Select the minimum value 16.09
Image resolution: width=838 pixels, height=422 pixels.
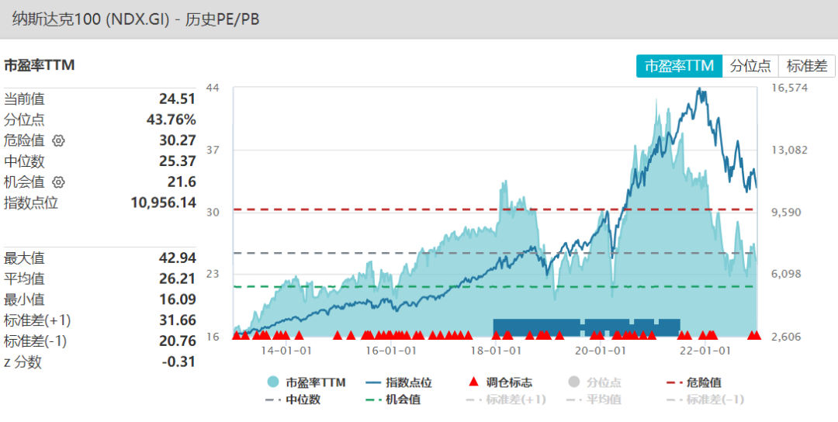tap(178, 299)
